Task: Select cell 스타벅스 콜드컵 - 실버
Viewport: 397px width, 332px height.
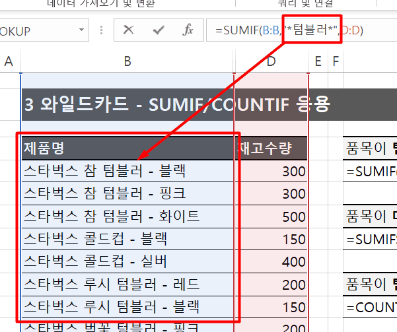Action: pos(127,261)
